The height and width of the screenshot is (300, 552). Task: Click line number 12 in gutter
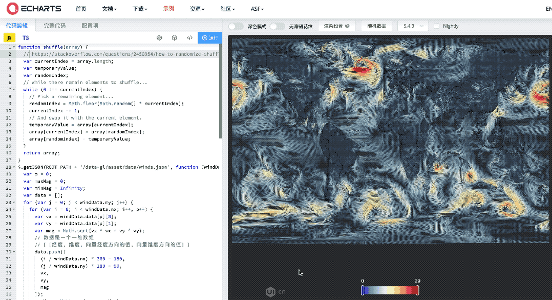click(8, 125)
